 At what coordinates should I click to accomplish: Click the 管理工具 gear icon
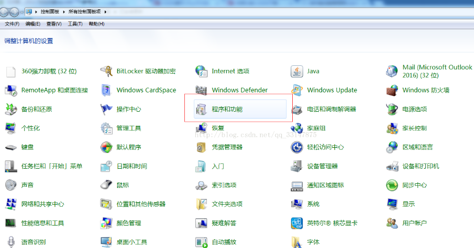[x=106, y=128]
